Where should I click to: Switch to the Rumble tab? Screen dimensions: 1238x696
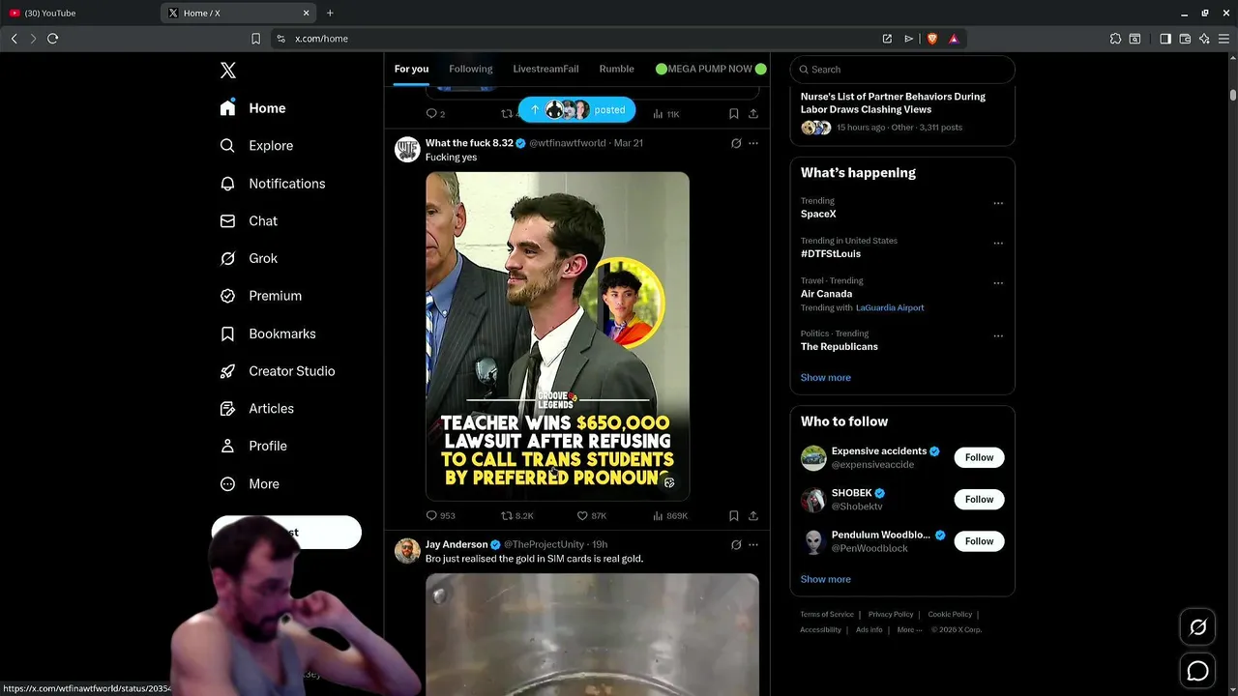tap(616, 69)
